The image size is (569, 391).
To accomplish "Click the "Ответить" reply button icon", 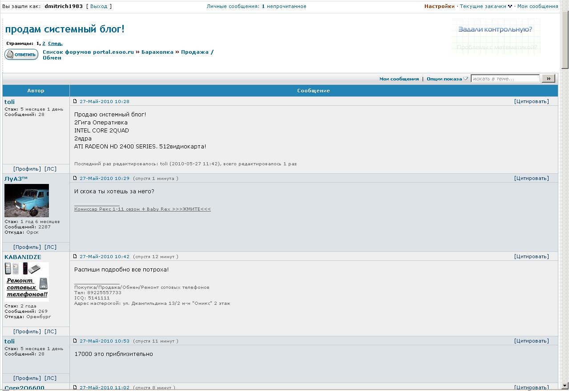I will click(21, 55).
